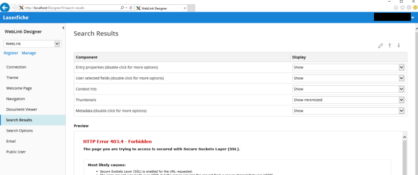Click the HTTP Error 403.4 heading
This screenshot has width=418, height=175.
pyautogui.click(x=118, y=141)
